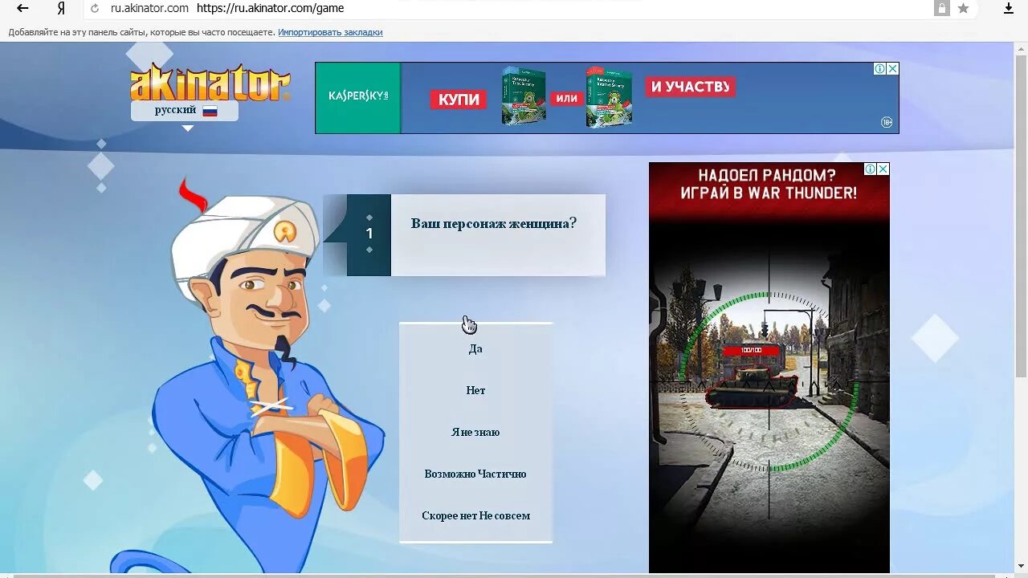Click the padlock security icon
Image resolution: width=1028 pixels, height=578 pixels.
coord(941,8)
